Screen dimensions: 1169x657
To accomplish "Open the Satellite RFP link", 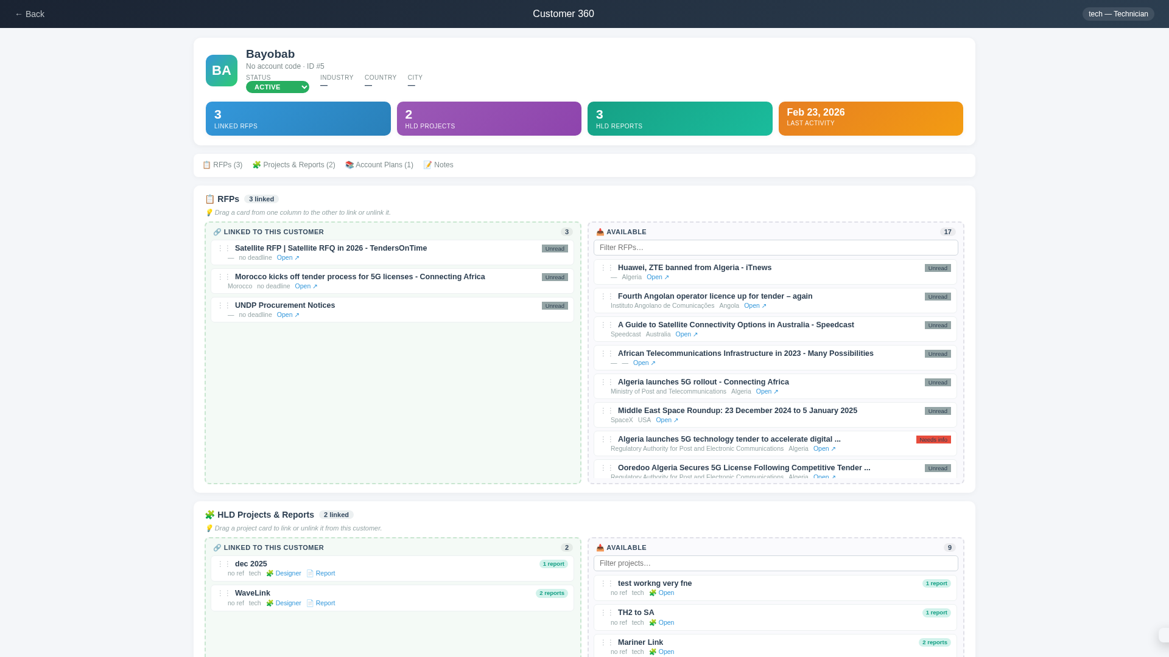I will pos(288,258).
